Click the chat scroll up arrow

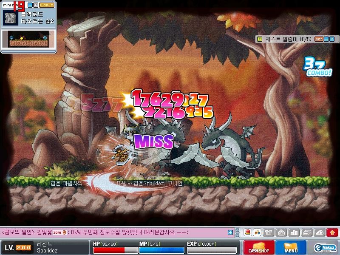(x=238, y=230)
